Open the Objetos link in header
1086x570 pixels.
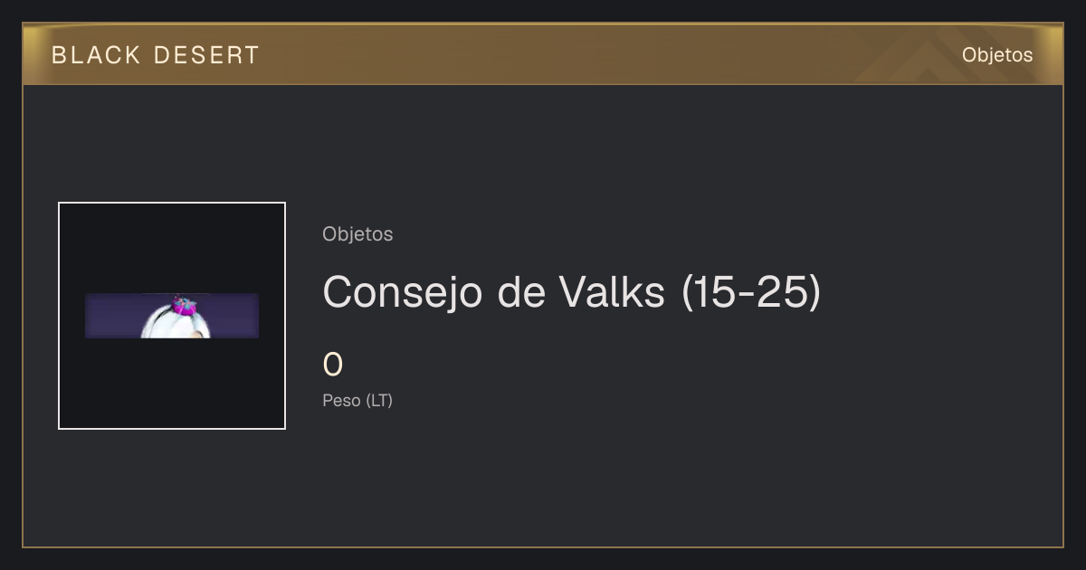coord(997,55)
